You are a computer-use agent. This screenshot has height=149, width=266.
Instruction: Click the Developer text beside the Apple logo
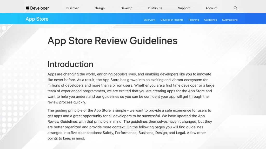click(x=39, y=8)
